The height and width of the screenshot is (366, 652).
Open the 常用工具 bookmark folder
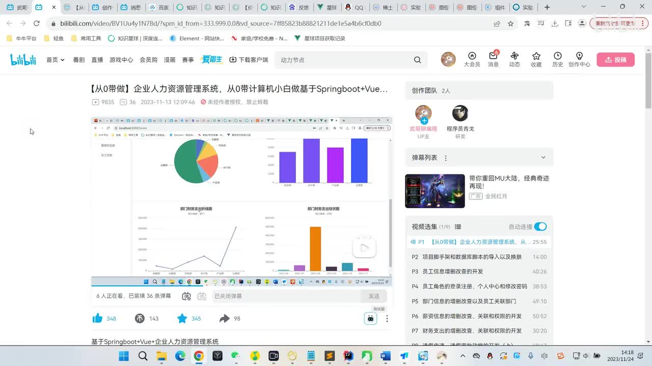[x=86, y=38]
